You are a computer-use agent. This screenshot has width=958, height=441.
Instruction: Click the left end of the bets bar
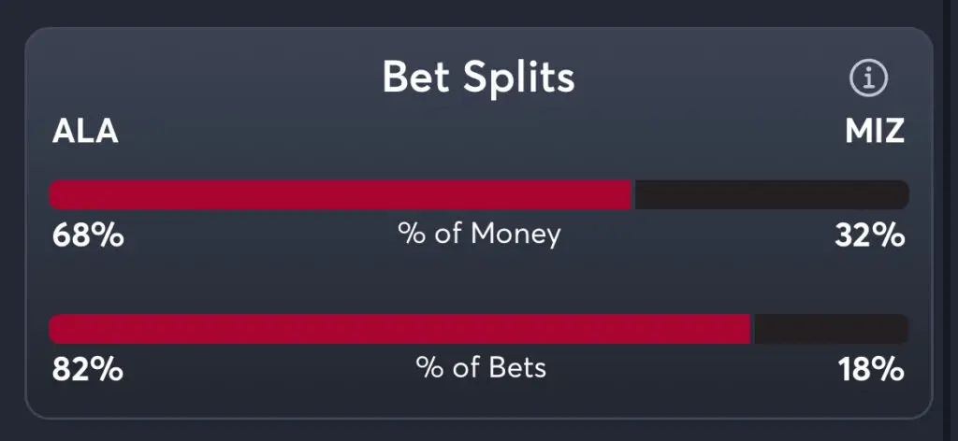[x=54, y=329]
